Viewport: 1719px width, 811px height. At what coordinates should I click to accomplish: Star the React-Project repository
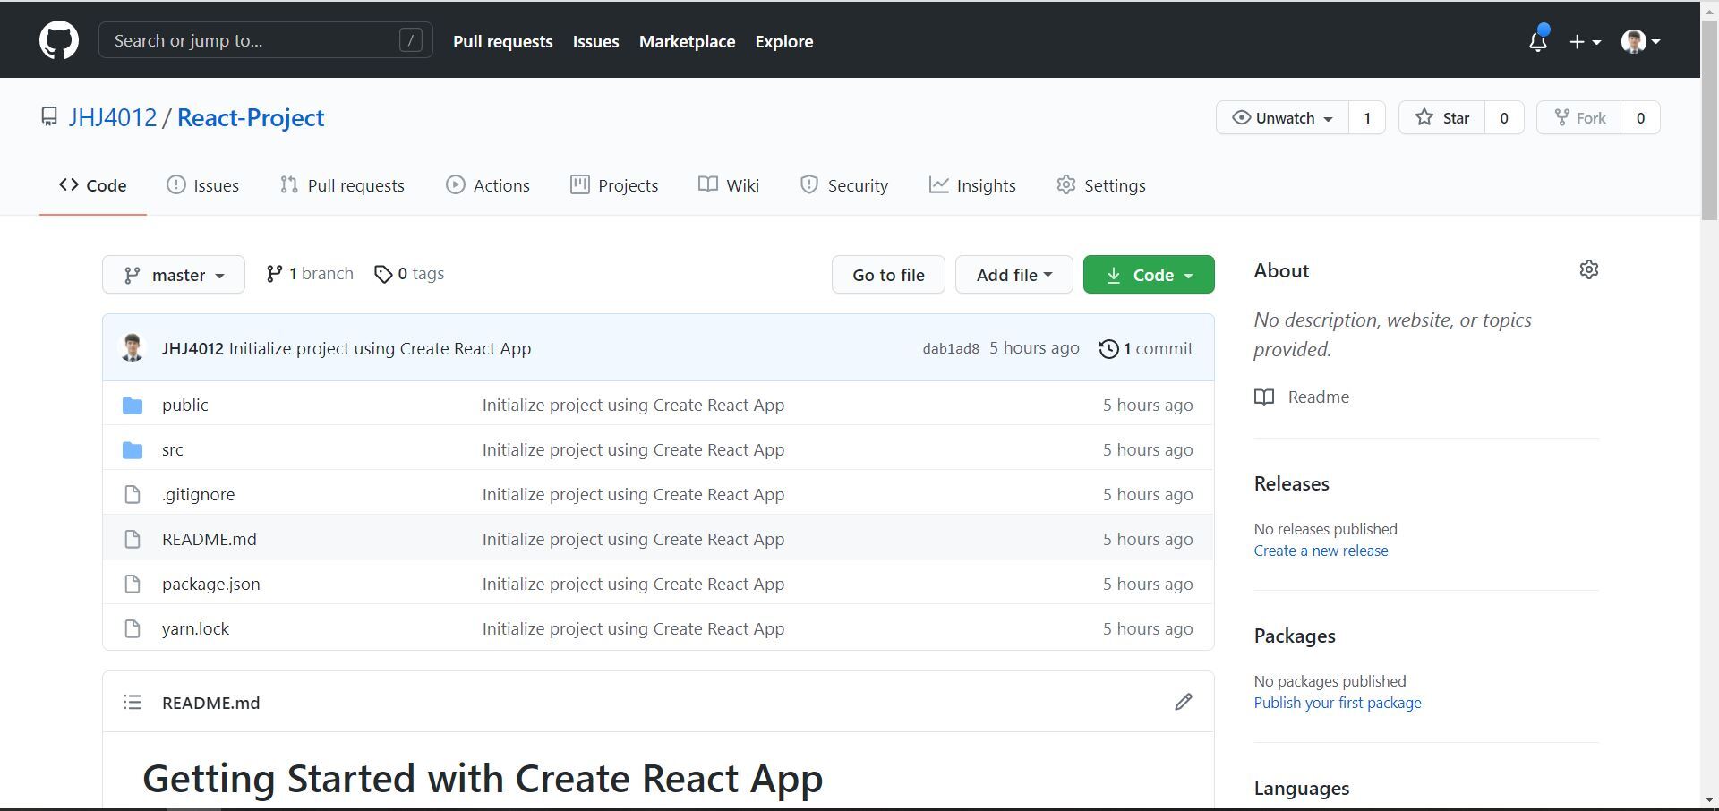coord(1444,117)
